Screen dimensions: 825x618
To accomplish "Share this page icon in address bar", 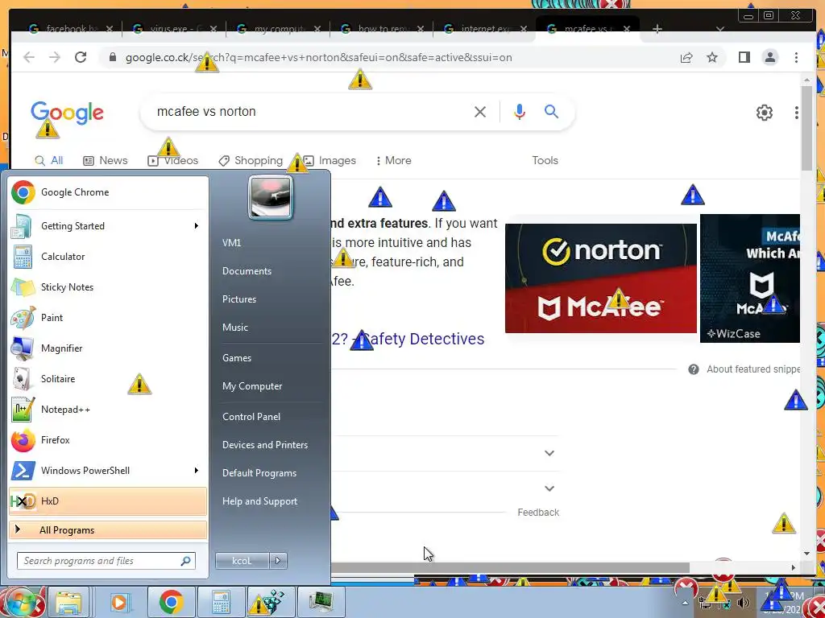I will point(686,57).
